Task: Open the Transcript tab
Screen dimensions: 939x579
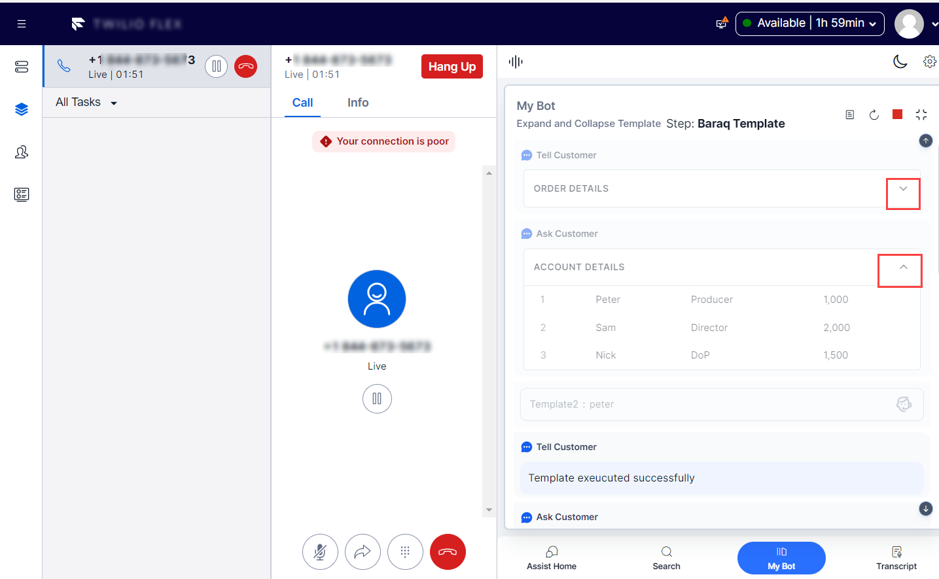Action: [896, 558]
